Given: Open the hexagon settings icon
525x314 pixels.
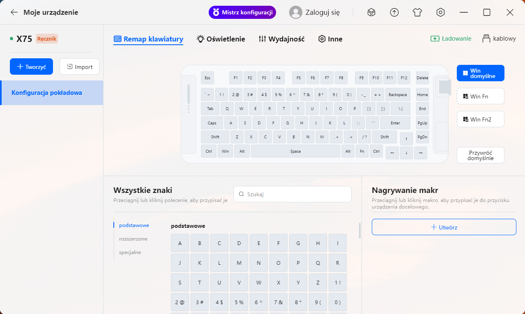Looking at the screenshot, I should pyautogui.click(x=440, y=12).
